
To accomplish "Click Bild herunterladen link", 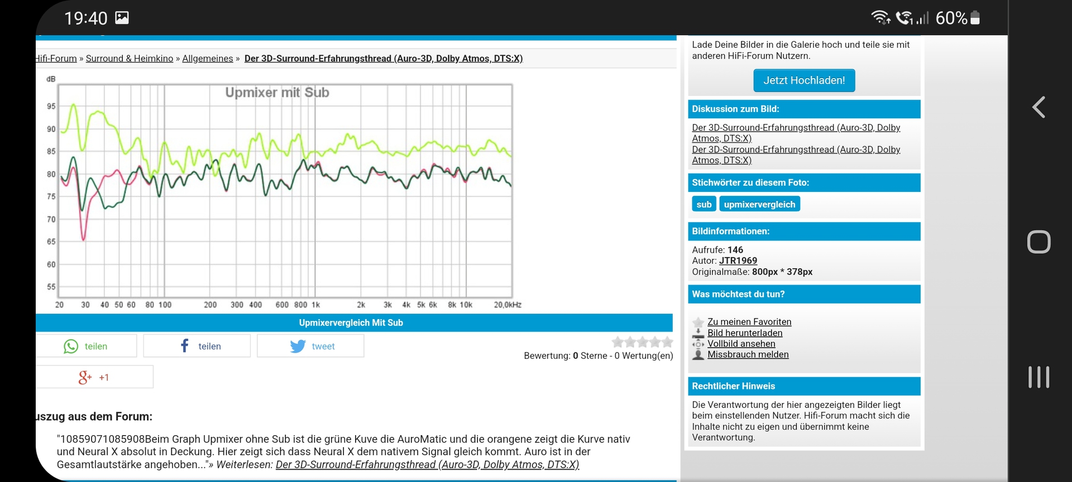I will [745, 333].
